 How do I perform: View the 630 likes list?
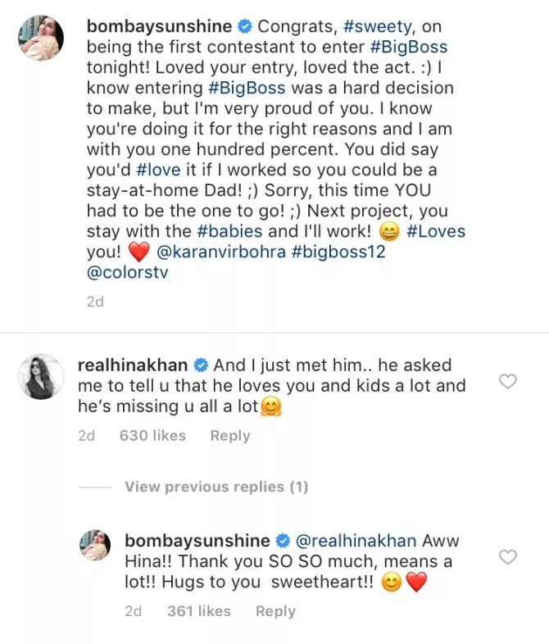[152, 436]
